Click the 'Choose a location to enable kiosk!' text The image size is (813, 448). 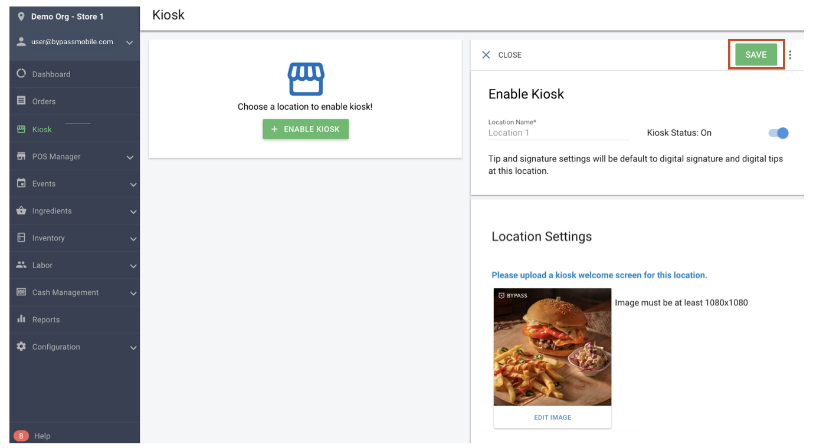point(305,107)
